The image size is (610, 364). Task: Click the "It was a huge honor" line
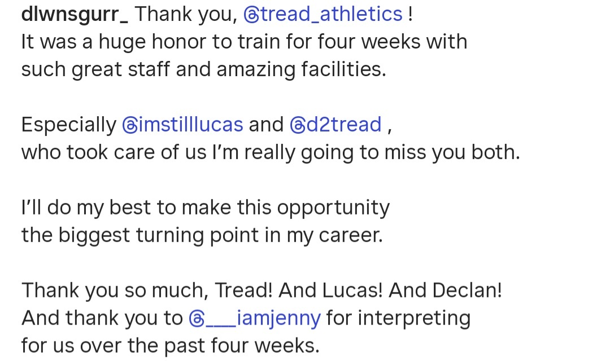click(244, 42)
